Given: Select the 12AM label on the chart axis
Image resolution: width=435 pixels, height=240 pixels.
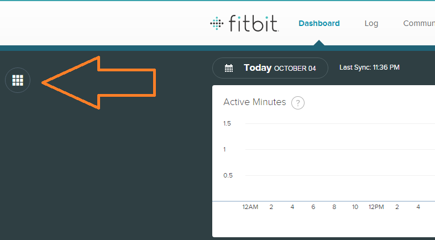Looking at the screenshot, I should click(250, 207).
